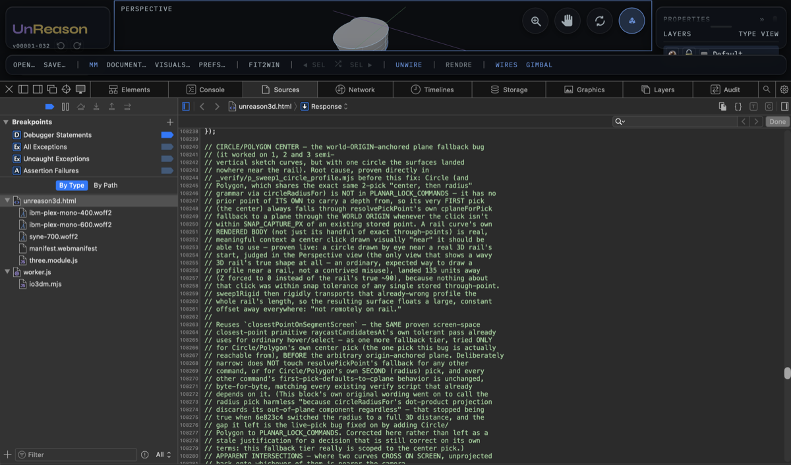Click the step into debugger icon
Image resolution: width=791 pixels, height=465 pixels.
tap(96, 106)
